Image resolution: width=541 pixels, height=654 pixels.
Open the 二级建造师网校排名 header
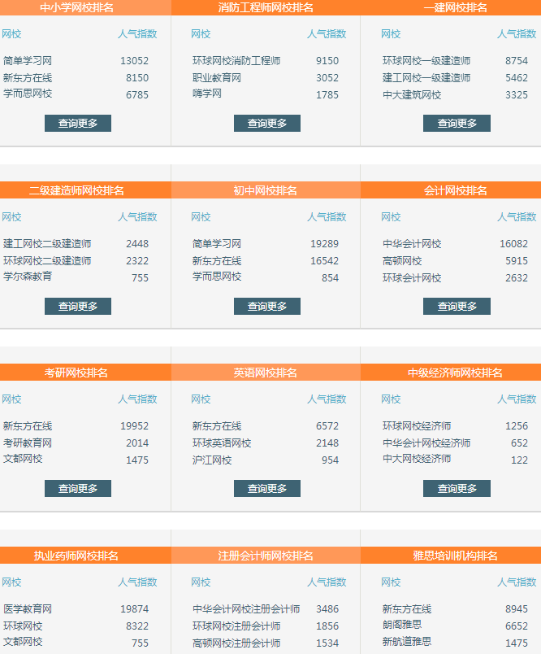click(76, 190)
